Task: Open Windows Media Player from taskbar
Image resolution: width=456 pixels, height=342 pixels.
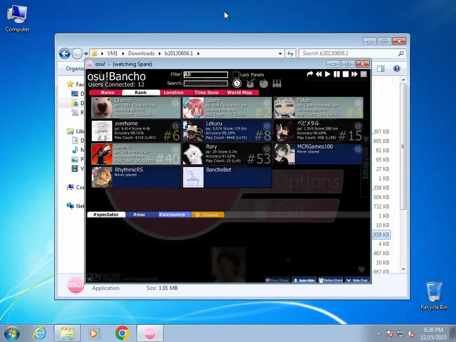Action: coord(94,333)
